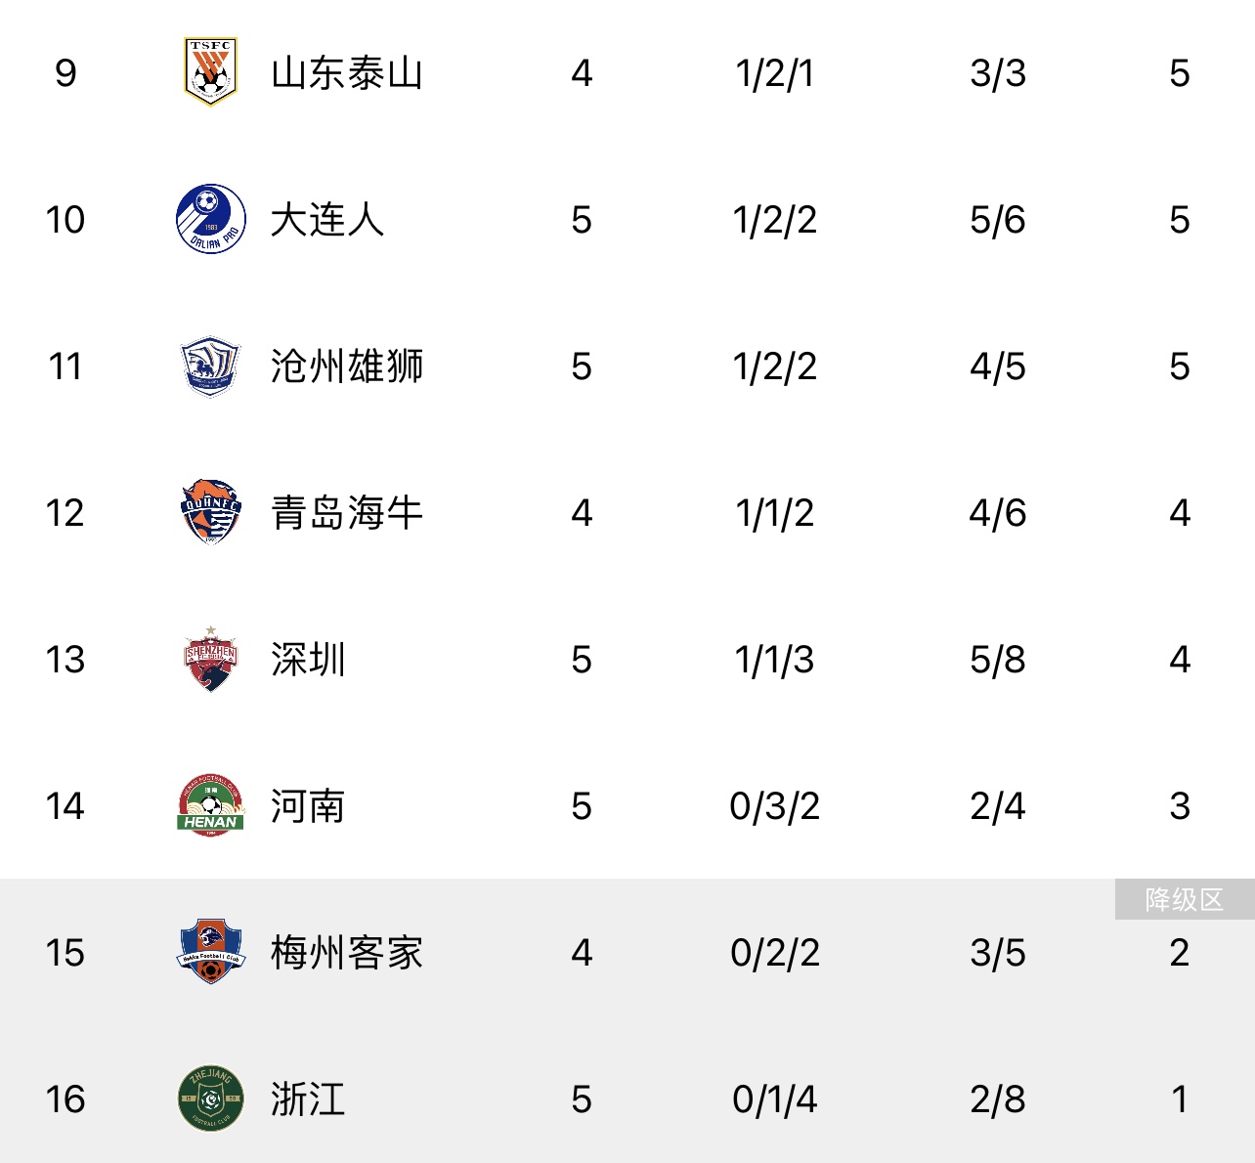Tap the Dalian Pro club badge
The width and height of the screenshot is (1255, 1163).
click(210, 219)
